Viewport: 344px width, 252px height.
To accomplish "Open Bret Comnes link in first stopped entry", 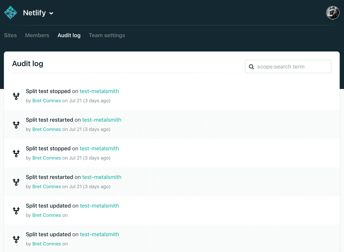I will (x=47, y=101).
